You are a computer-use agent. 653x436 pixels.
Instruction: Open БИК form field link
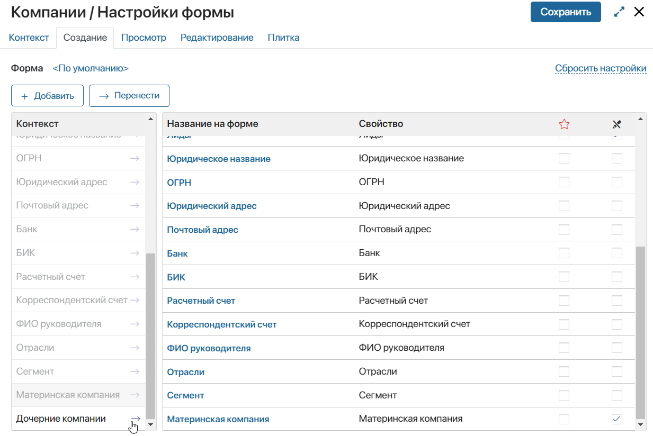pos(176,277)
